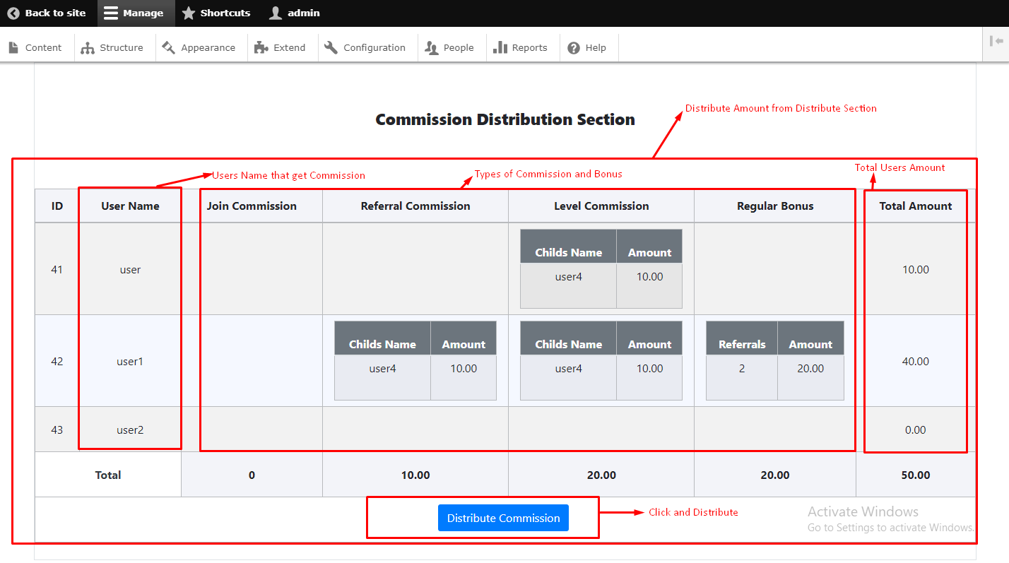Click the Level Commission column header
The image size is (1009, 563).
pyautogui.click(x=601, y=206)
